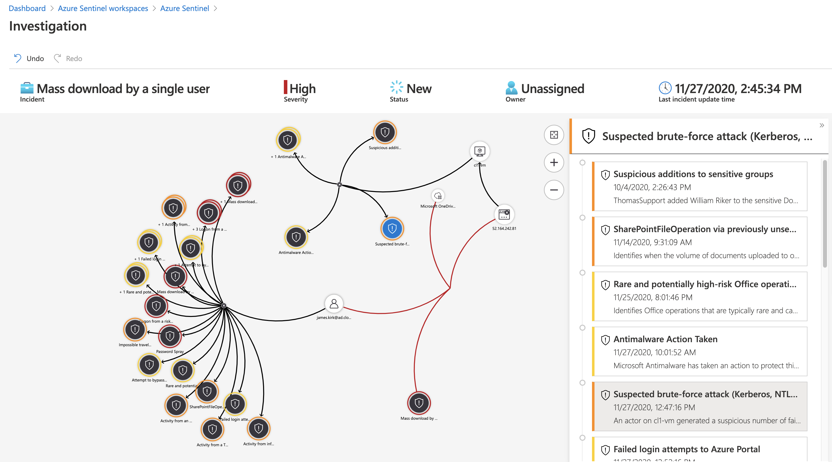Click the blue Suspected brute-force alert node
The image size is (832, 462).
(x=392, y=229)
